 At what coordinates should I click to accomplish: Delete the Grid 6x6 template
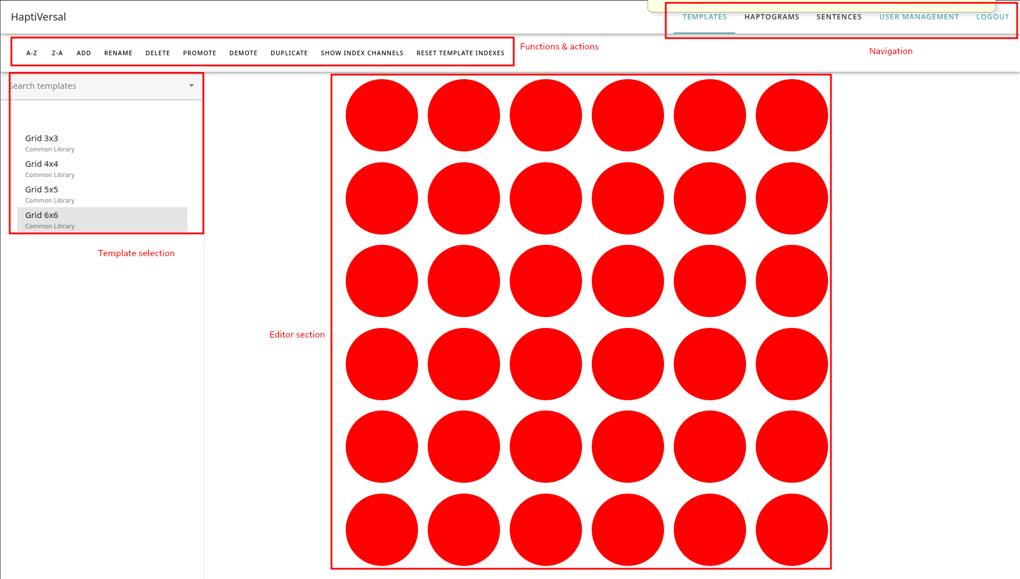(158, 52)
